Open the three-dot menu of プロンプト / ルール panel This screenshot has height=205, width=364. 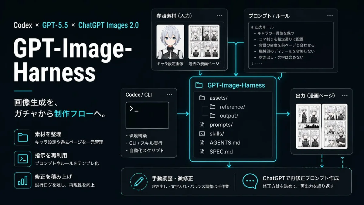tap(330, 16)
